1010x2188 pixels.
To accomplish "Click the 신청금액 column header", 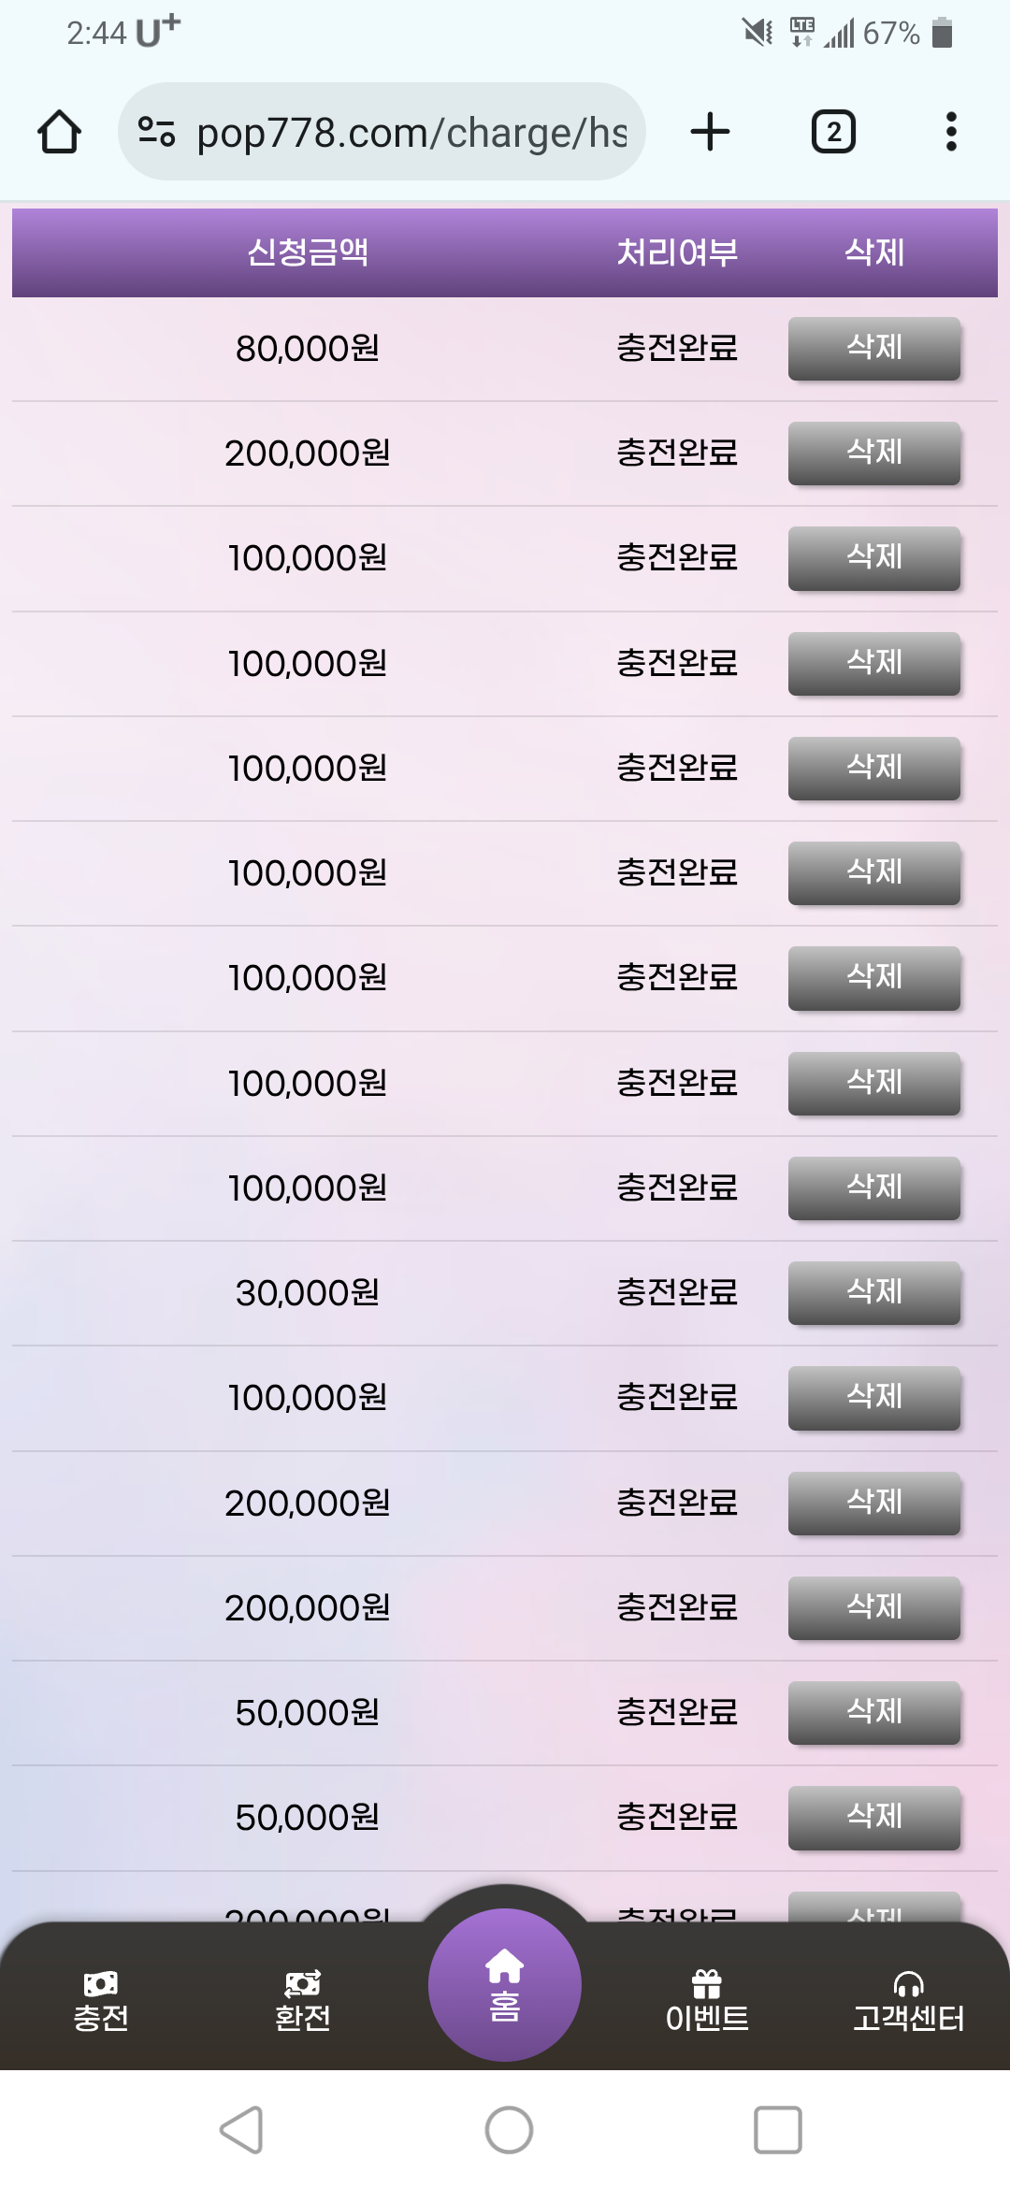I will coord(307,252).
